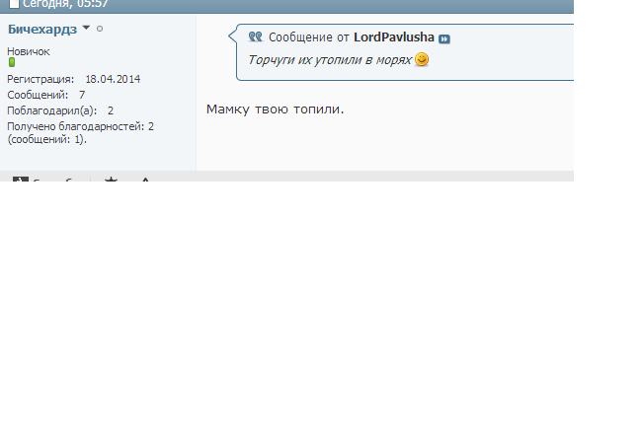Click the Сообщений count line

pyautogui.click(x=45, y=95)
